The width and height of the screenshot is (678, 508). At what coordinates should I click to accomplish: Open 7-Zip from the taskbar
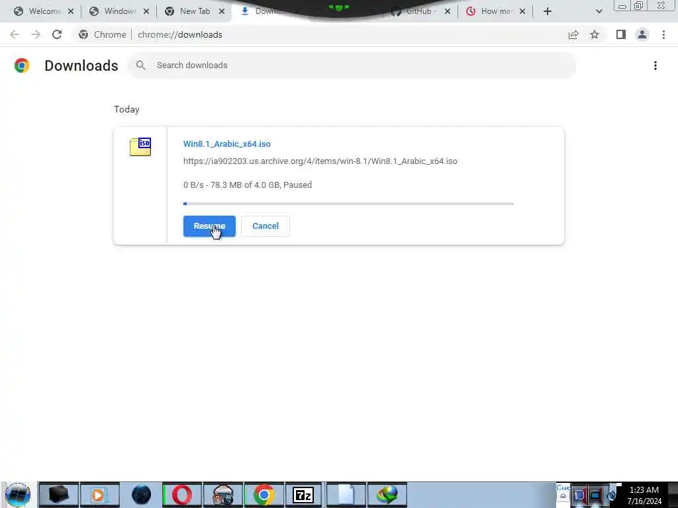[x=303, y=495]
